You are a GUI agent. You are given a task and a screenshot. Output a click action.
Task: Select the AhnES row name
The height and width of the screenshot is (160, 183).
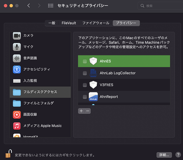105,61
